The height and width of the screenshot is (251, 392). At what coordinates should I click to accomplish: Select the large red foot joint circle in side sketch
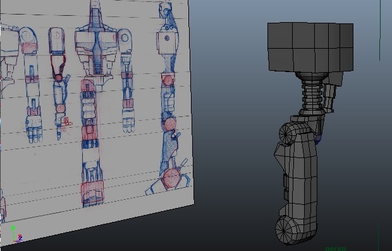(171, 178)
